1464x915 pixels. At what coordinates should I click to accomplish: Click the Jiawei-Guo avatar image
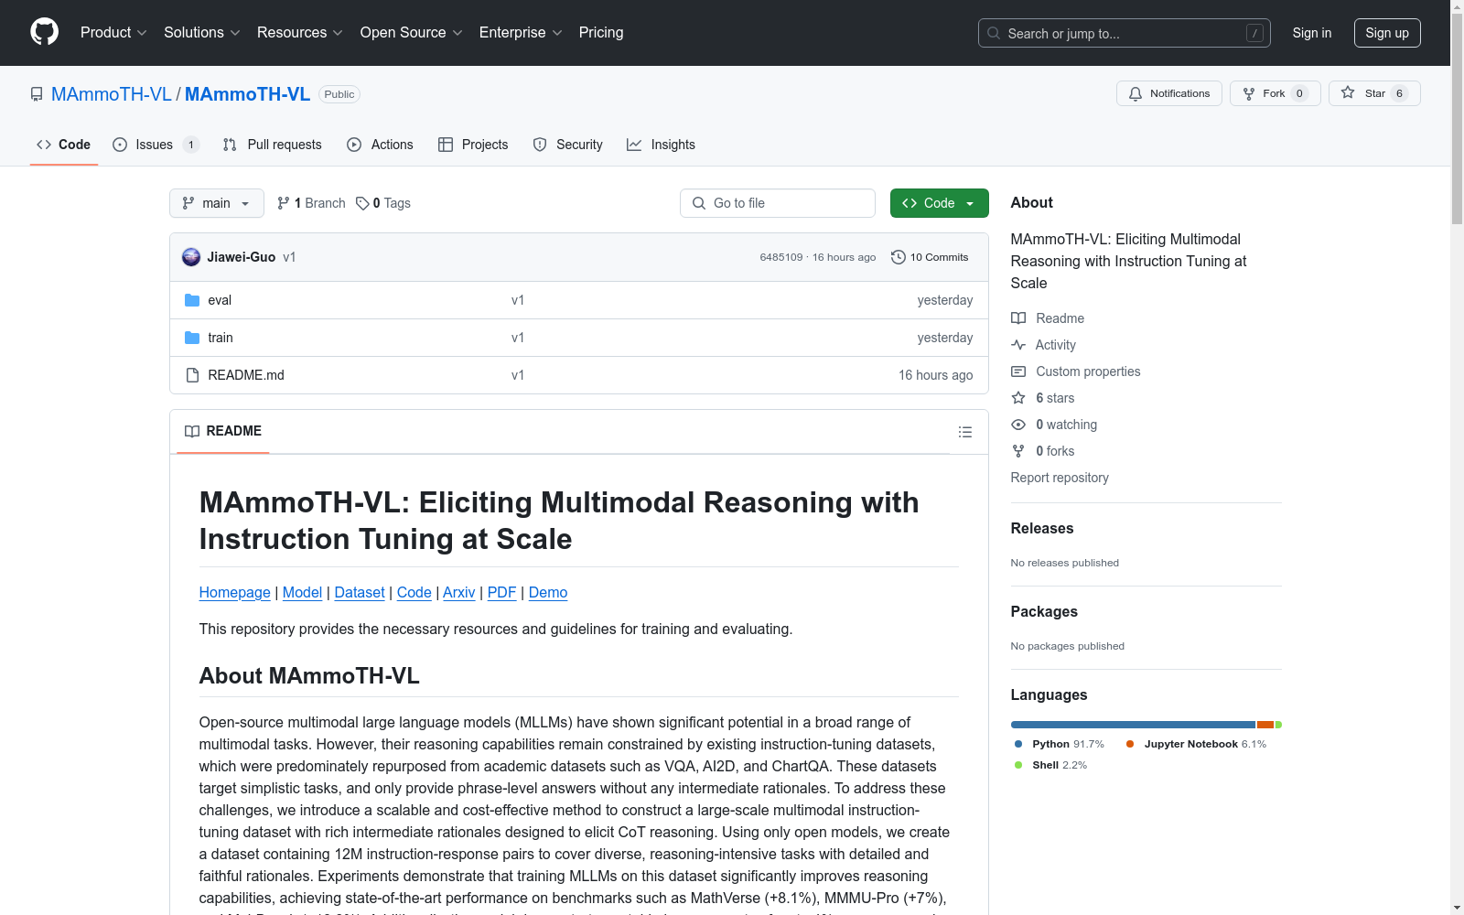click(191, 257)
